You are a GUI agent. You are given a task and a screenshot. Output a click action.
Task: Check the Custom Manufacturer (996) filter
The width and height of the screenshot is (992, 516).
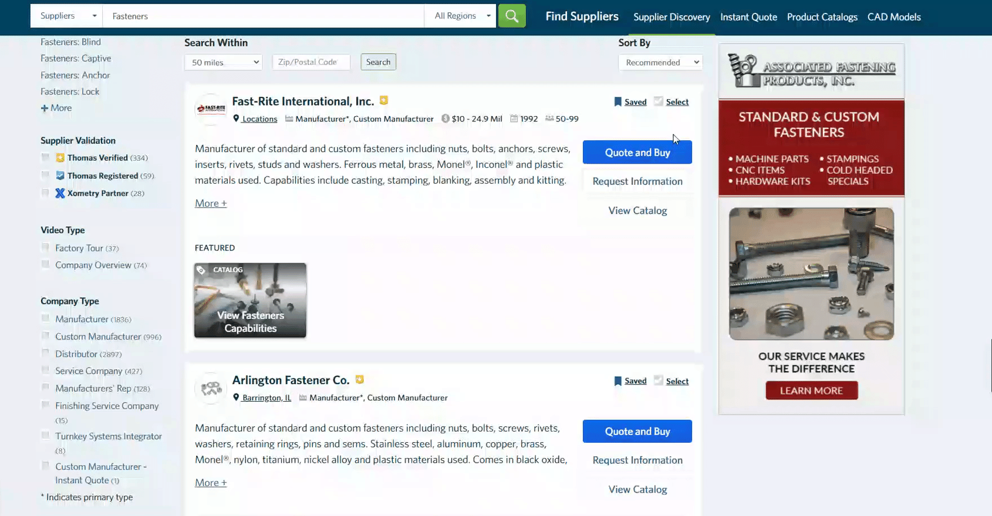pos(45,336)
